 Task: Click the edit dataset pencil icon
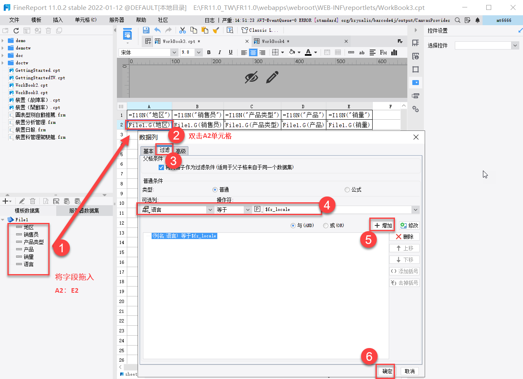coord(22,201)
